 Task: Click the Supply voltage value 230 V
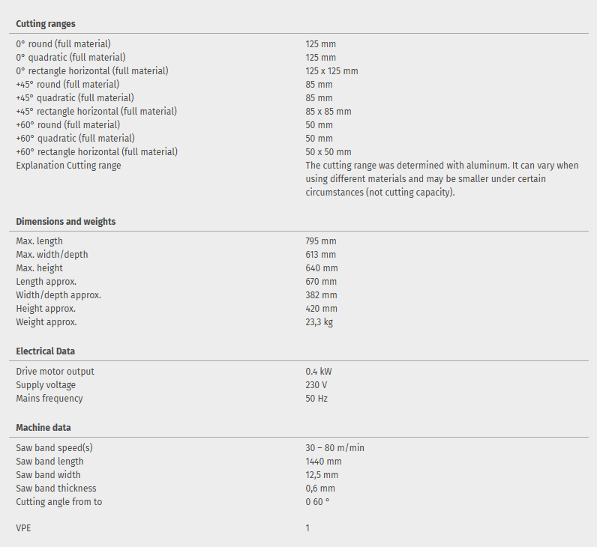(316, 385)
